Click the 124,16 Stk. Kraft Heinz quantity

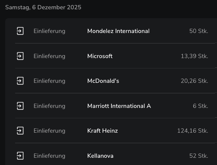pos(193,131)
